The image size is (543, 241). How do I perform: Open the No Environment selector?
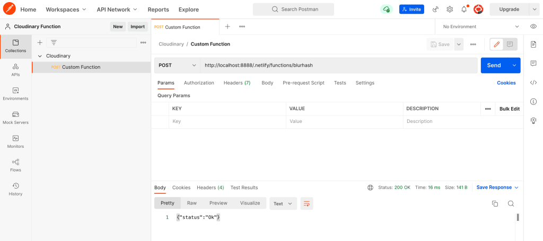(x=481, y=26)
